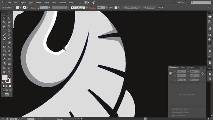The image size is (213, 120).
Task: Choose the Lasso tool
Action: [9, 22]
